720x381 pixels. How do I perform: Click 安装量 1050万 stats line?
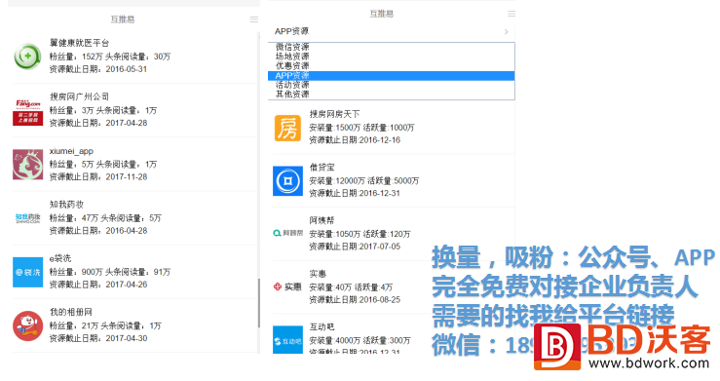(360, 234)
